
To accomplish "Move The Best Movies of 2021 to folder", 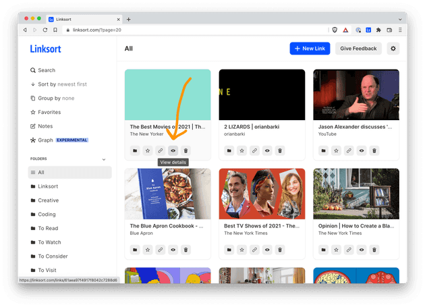I will (135, 150).
